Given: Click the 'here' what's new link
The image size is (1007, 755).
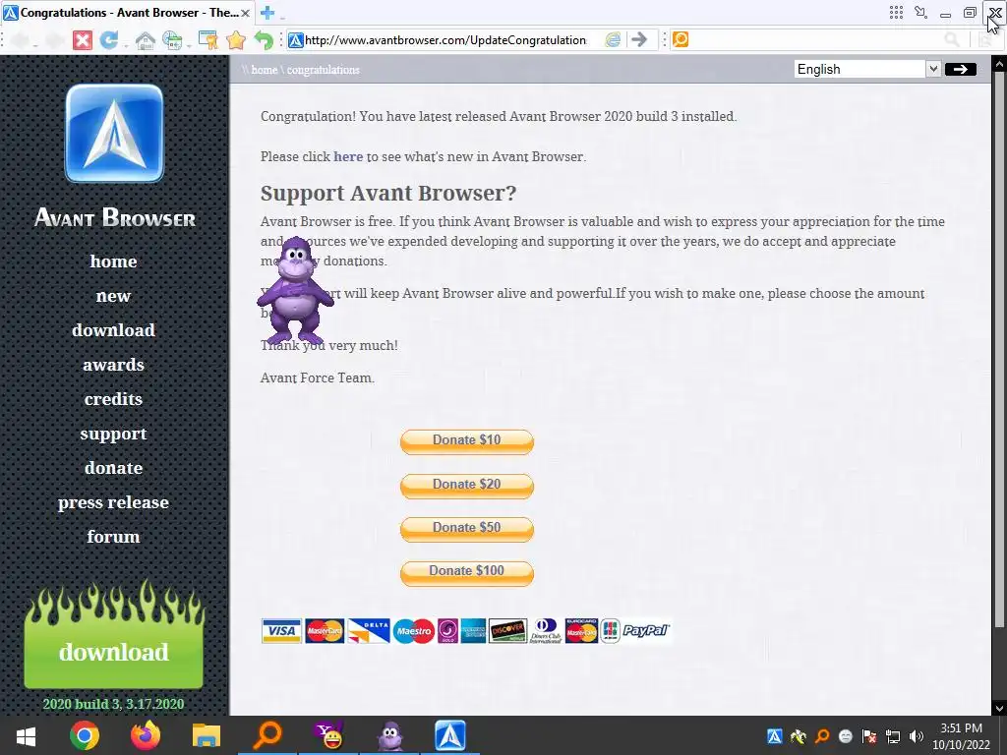Looking at the screenshot, I should coord(348,156).
